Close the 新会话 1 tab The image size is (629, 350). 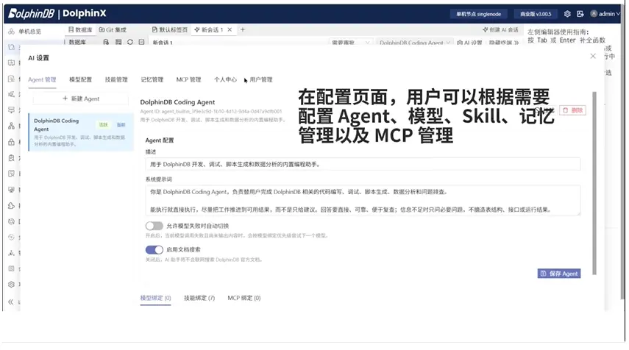230,29
